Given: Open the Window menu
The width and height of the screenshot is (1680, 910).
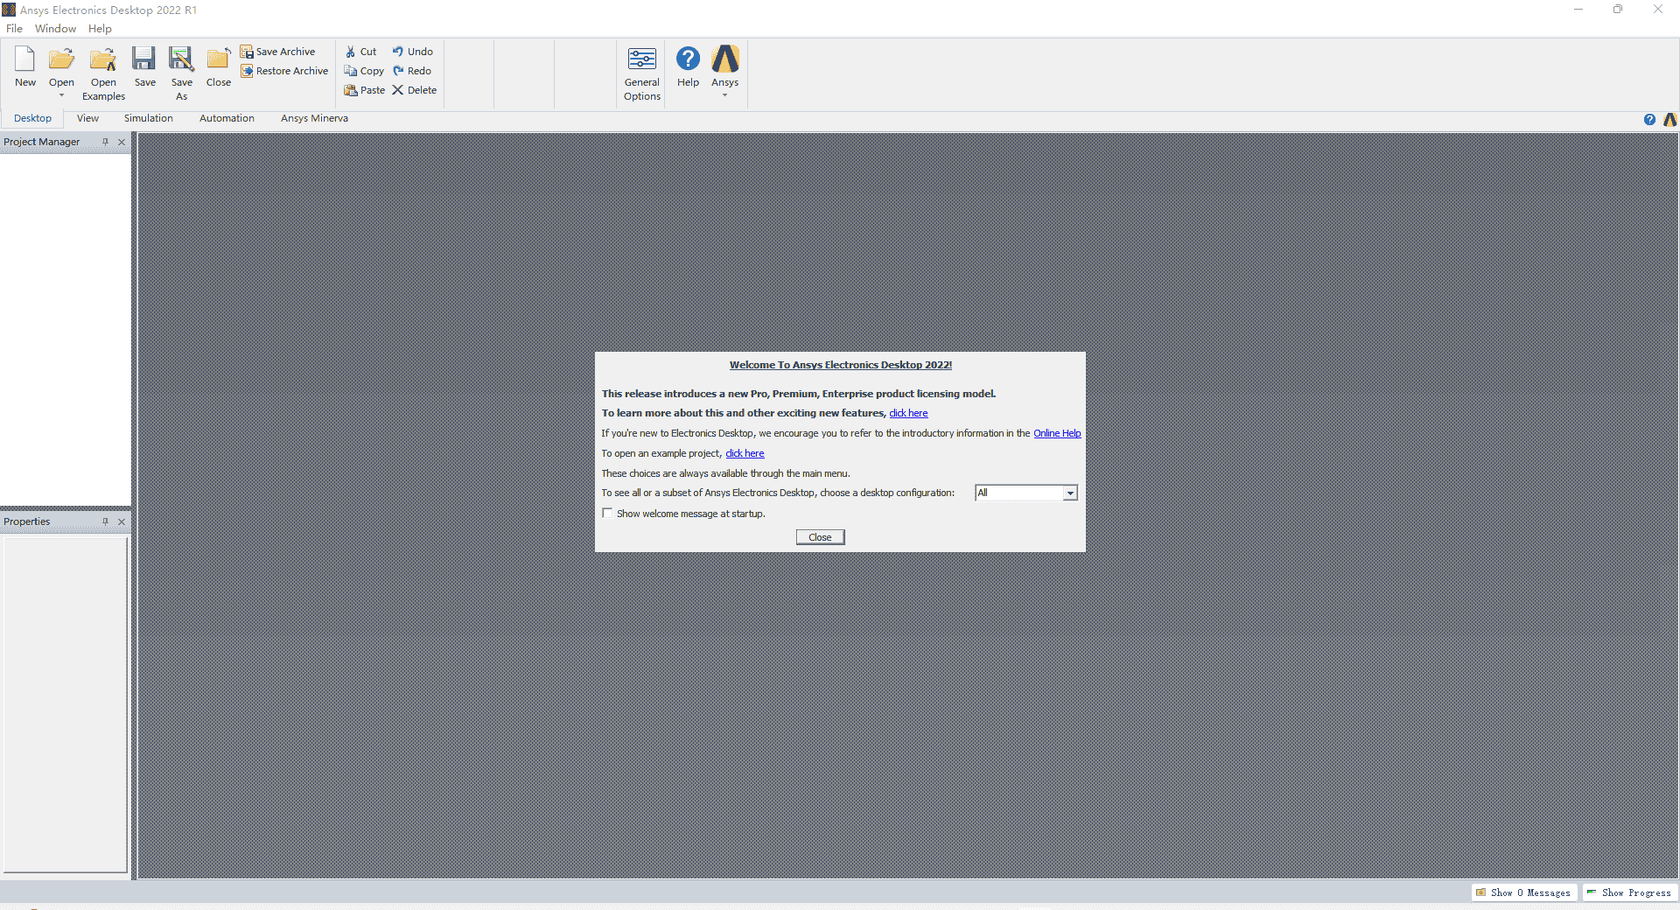Looking at the screenshot, I should point(55,28).
